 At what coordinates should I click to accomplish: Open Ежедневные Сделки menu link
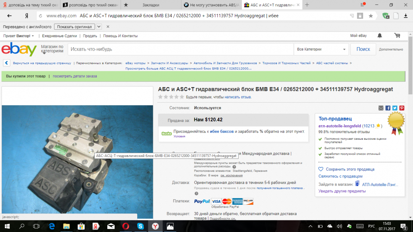[60, 36]
